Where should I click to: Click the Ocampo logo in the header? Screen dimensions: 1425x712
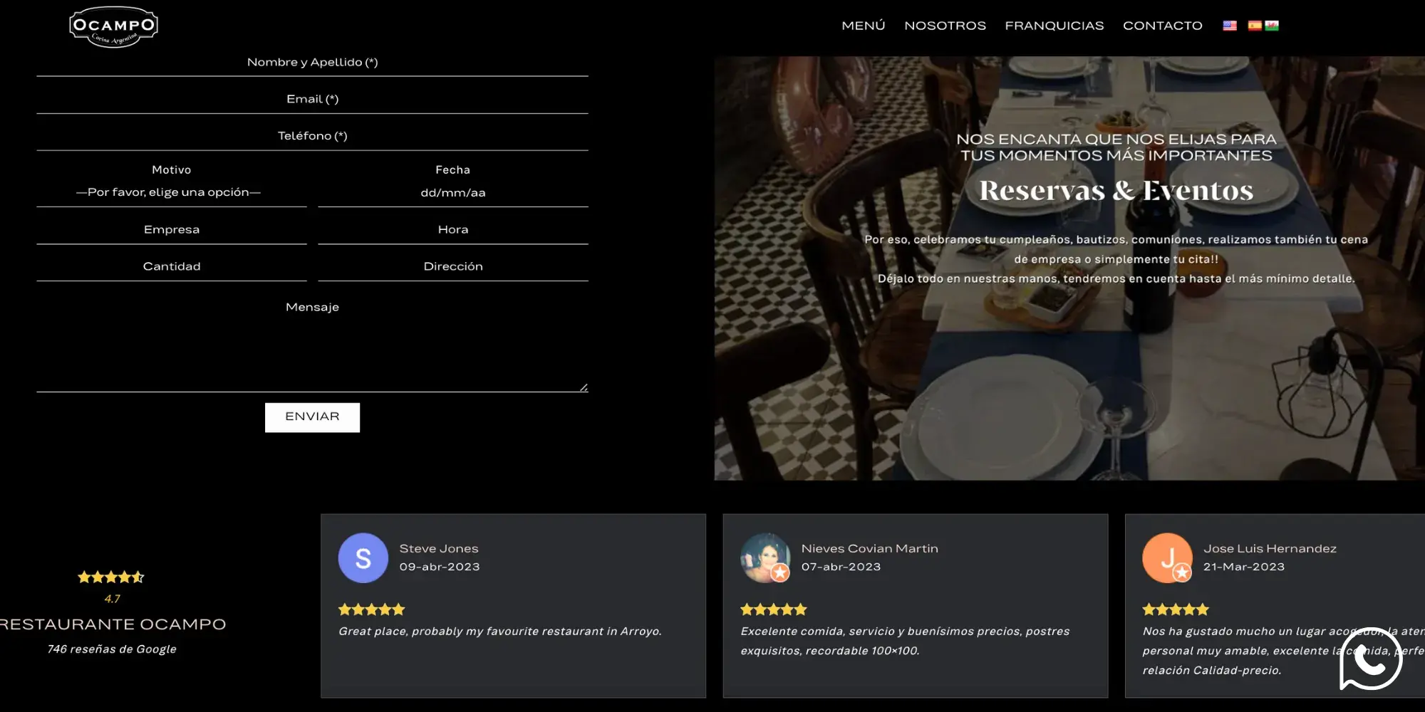[x=113, y=27]
